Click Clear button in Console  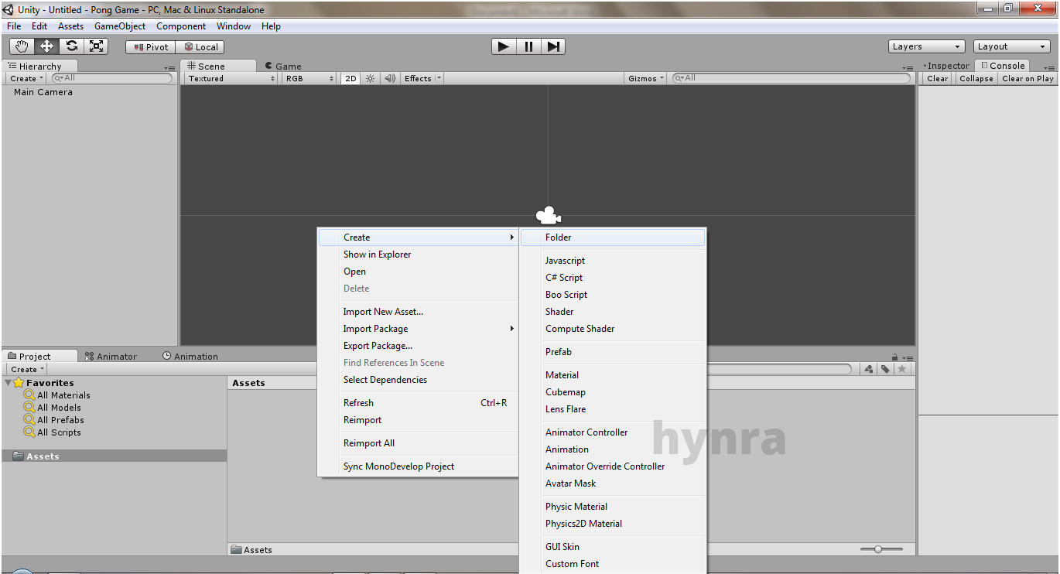click(x=937, y=78)
